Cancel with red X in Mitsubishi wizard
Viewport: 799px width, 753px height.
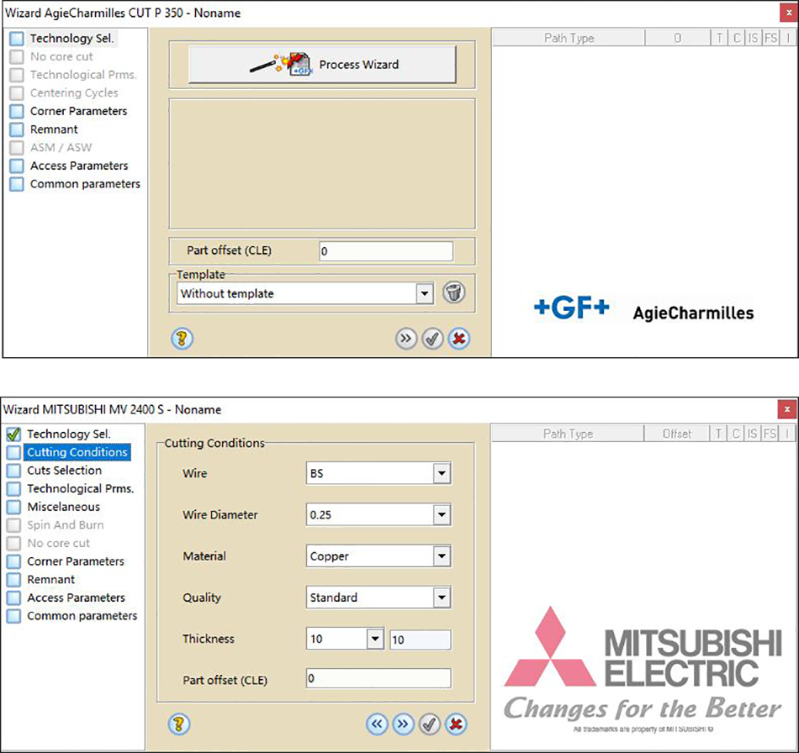455,724
